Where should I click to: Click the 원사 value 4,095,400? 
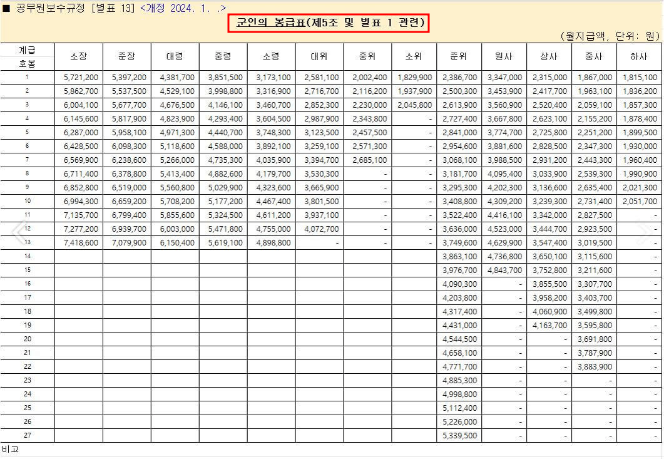pos(505,173)
